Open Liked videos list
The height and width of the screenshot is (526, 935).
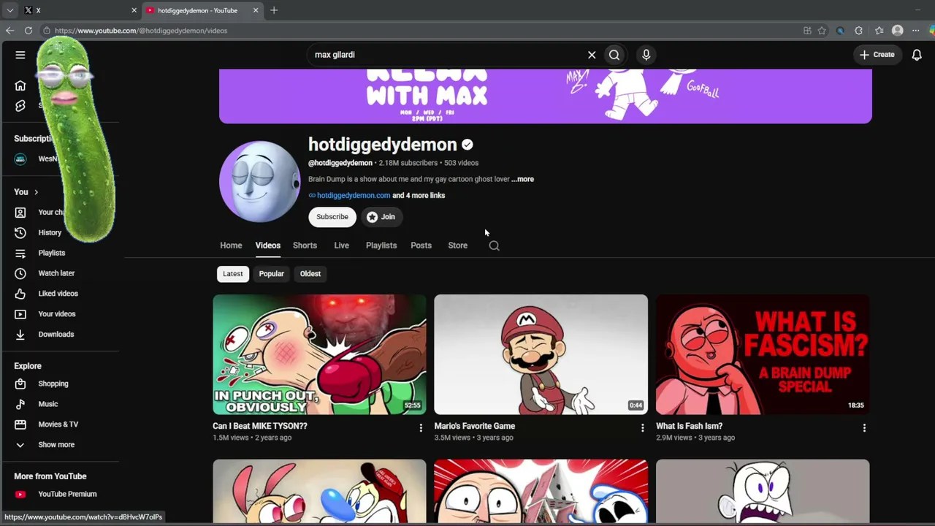click(58, 294)
